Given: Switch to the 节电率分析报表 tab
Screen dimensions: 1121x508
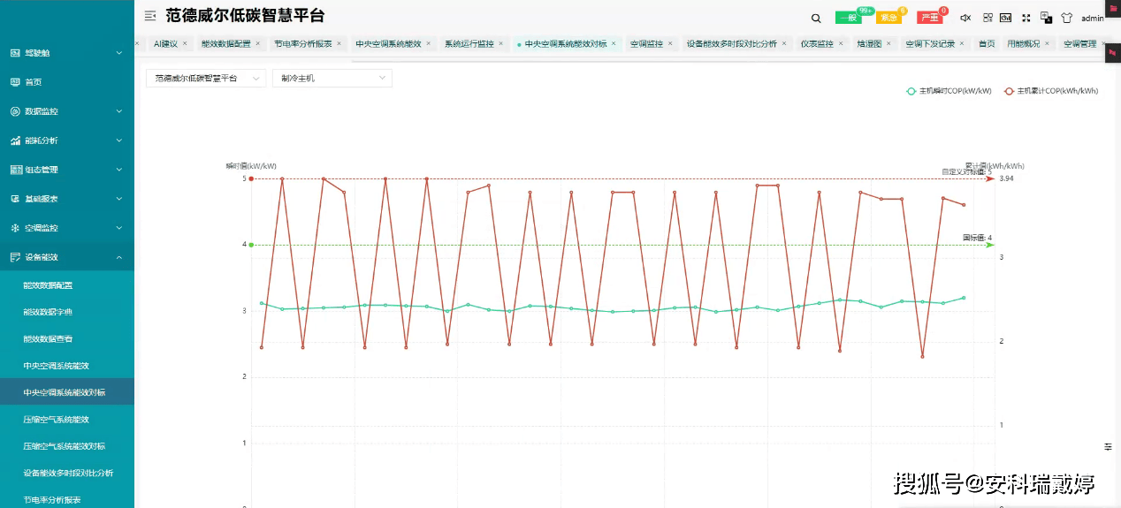Looking at the screenshot, I should [302, 43].
